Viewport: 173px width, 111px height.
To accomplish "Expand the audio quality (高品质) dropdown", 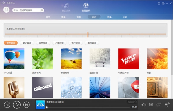I will (132, 102).
